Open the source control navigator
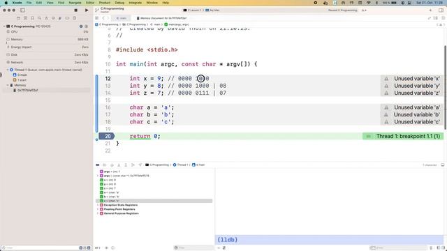 pyautogui.click(x=25, y=18)
